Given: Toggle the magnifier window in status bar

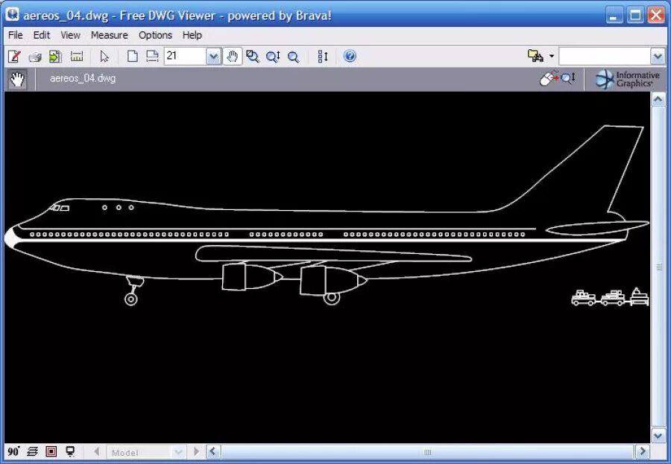Looking at the screenshot, I should [51, 451].
